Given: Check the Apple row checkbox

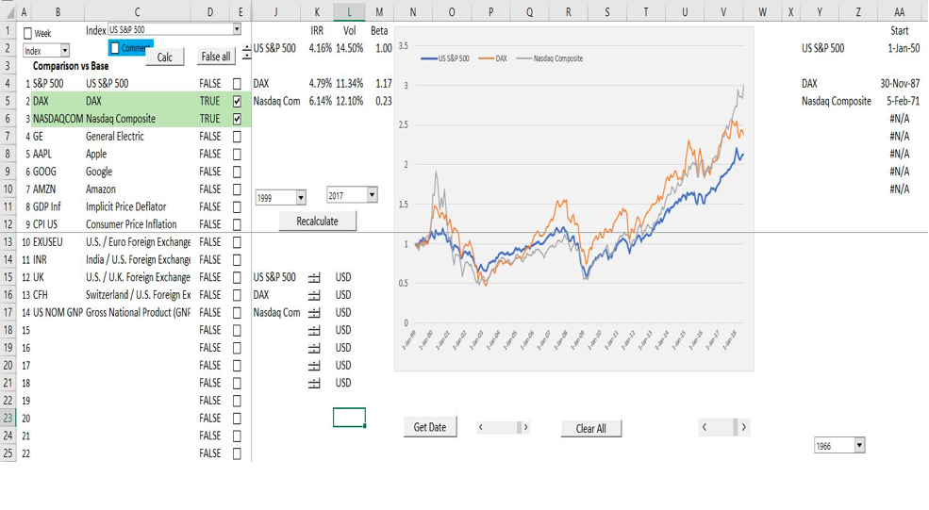Looking at the screenshot, I should [x=237, y=154].
